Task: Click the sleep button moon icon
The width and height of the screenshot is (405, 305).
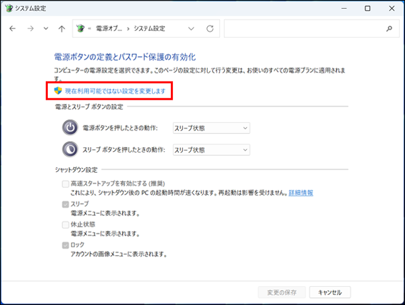Action: 70,150
